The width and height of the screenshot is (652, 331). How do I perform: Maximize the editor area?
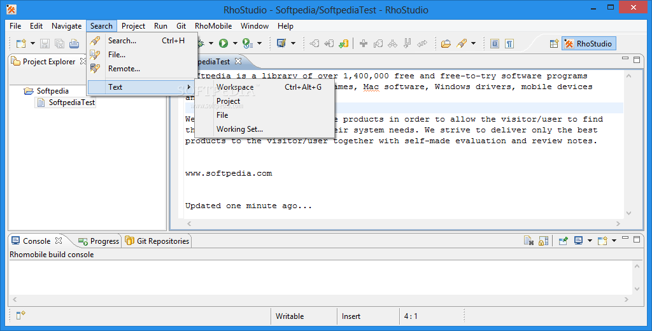pyautogui.click(x=637, y=59)
